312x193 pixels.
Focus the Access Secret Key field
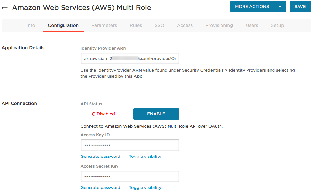click(x=130, y=176)
